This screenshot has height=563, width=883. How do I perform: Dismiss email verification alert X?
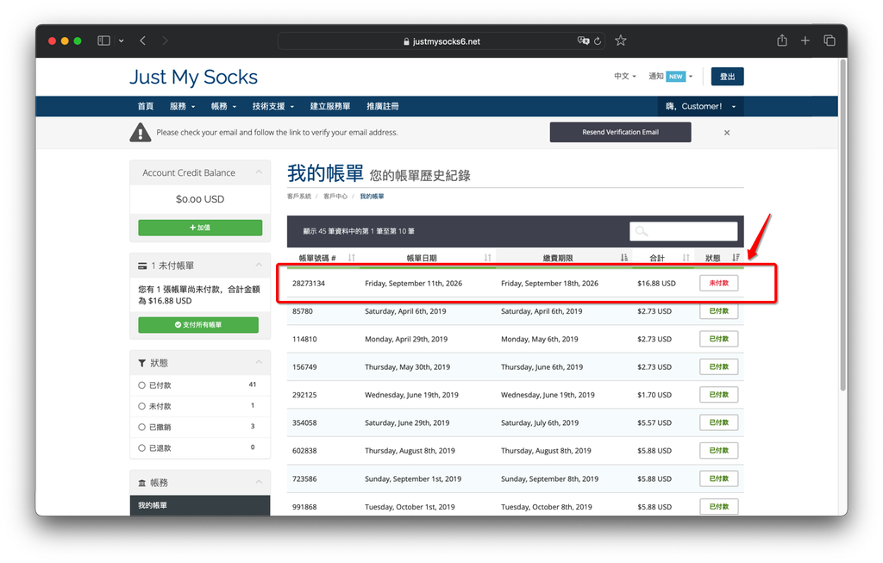pyautogui.click(x=727, y=133)
